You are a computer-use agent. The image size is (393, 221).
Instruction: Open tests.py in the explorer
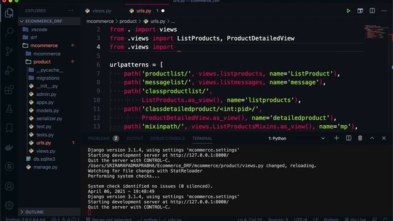(45, 135)
